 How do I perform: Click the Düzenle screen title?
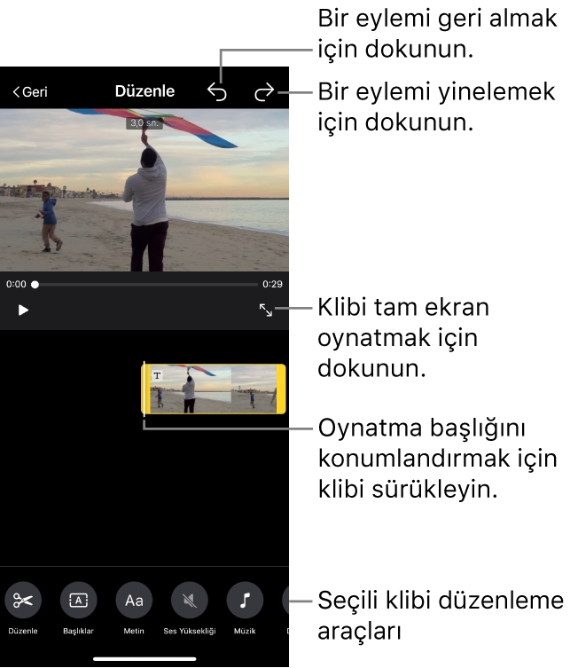click(144, 91)
